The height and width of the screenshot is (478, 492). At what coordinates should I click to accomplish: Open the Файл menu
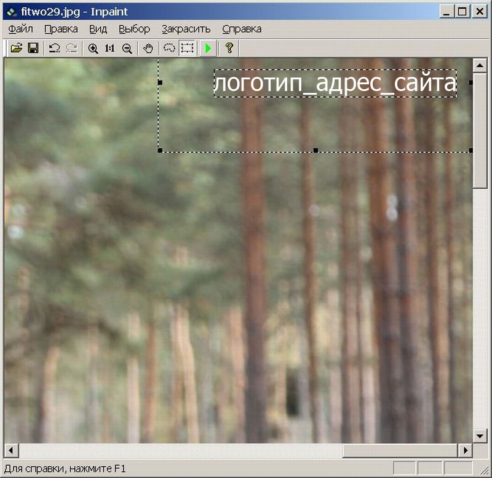21,29
